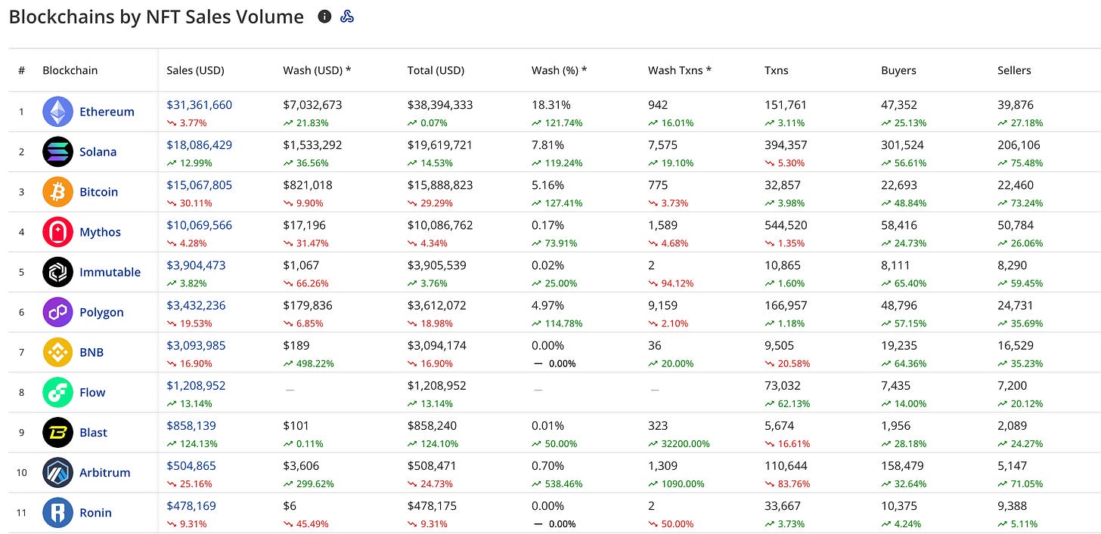Click Mythos sales value $10,069,566
The image size is (1101, 534).
(200, 225)
